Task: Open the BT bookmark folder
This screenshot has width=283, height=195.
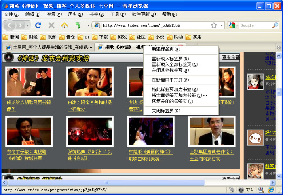Action: [x=84, y=37]
